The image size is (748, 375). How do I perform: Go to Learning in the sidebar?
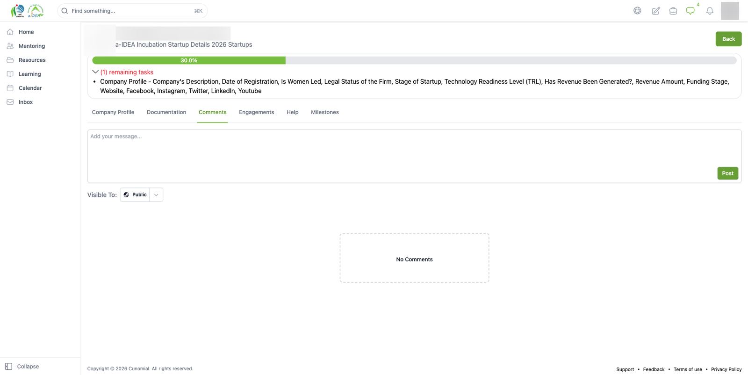(x=30, y=74)
